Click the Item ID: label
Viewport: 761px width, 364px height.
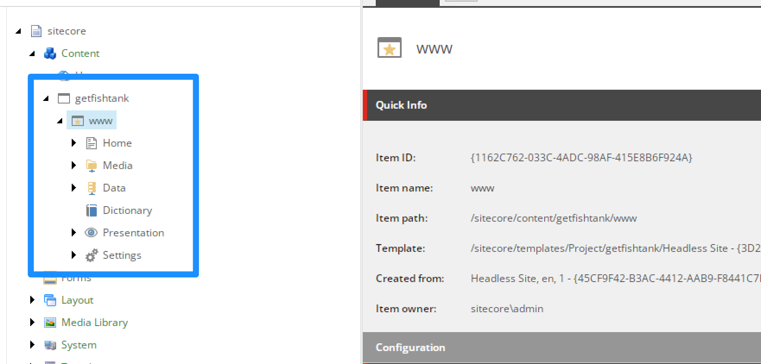(396, 157)
